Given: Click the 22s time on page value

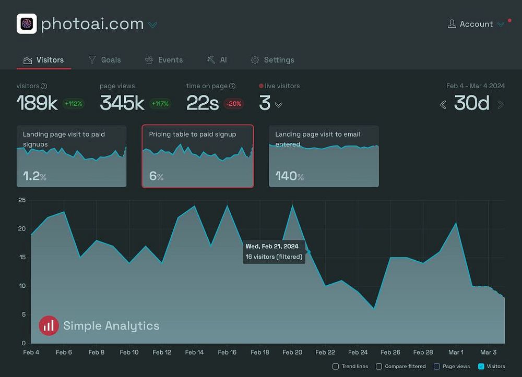Looking at the screenshot, I should (203, 103).
